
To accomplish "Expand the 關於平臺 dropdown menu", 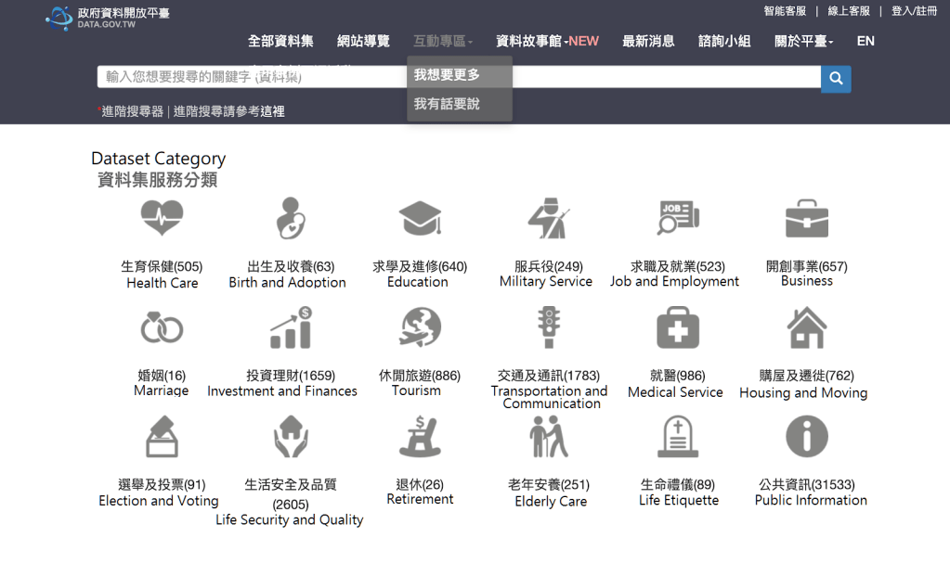I will tap(803, 42).
